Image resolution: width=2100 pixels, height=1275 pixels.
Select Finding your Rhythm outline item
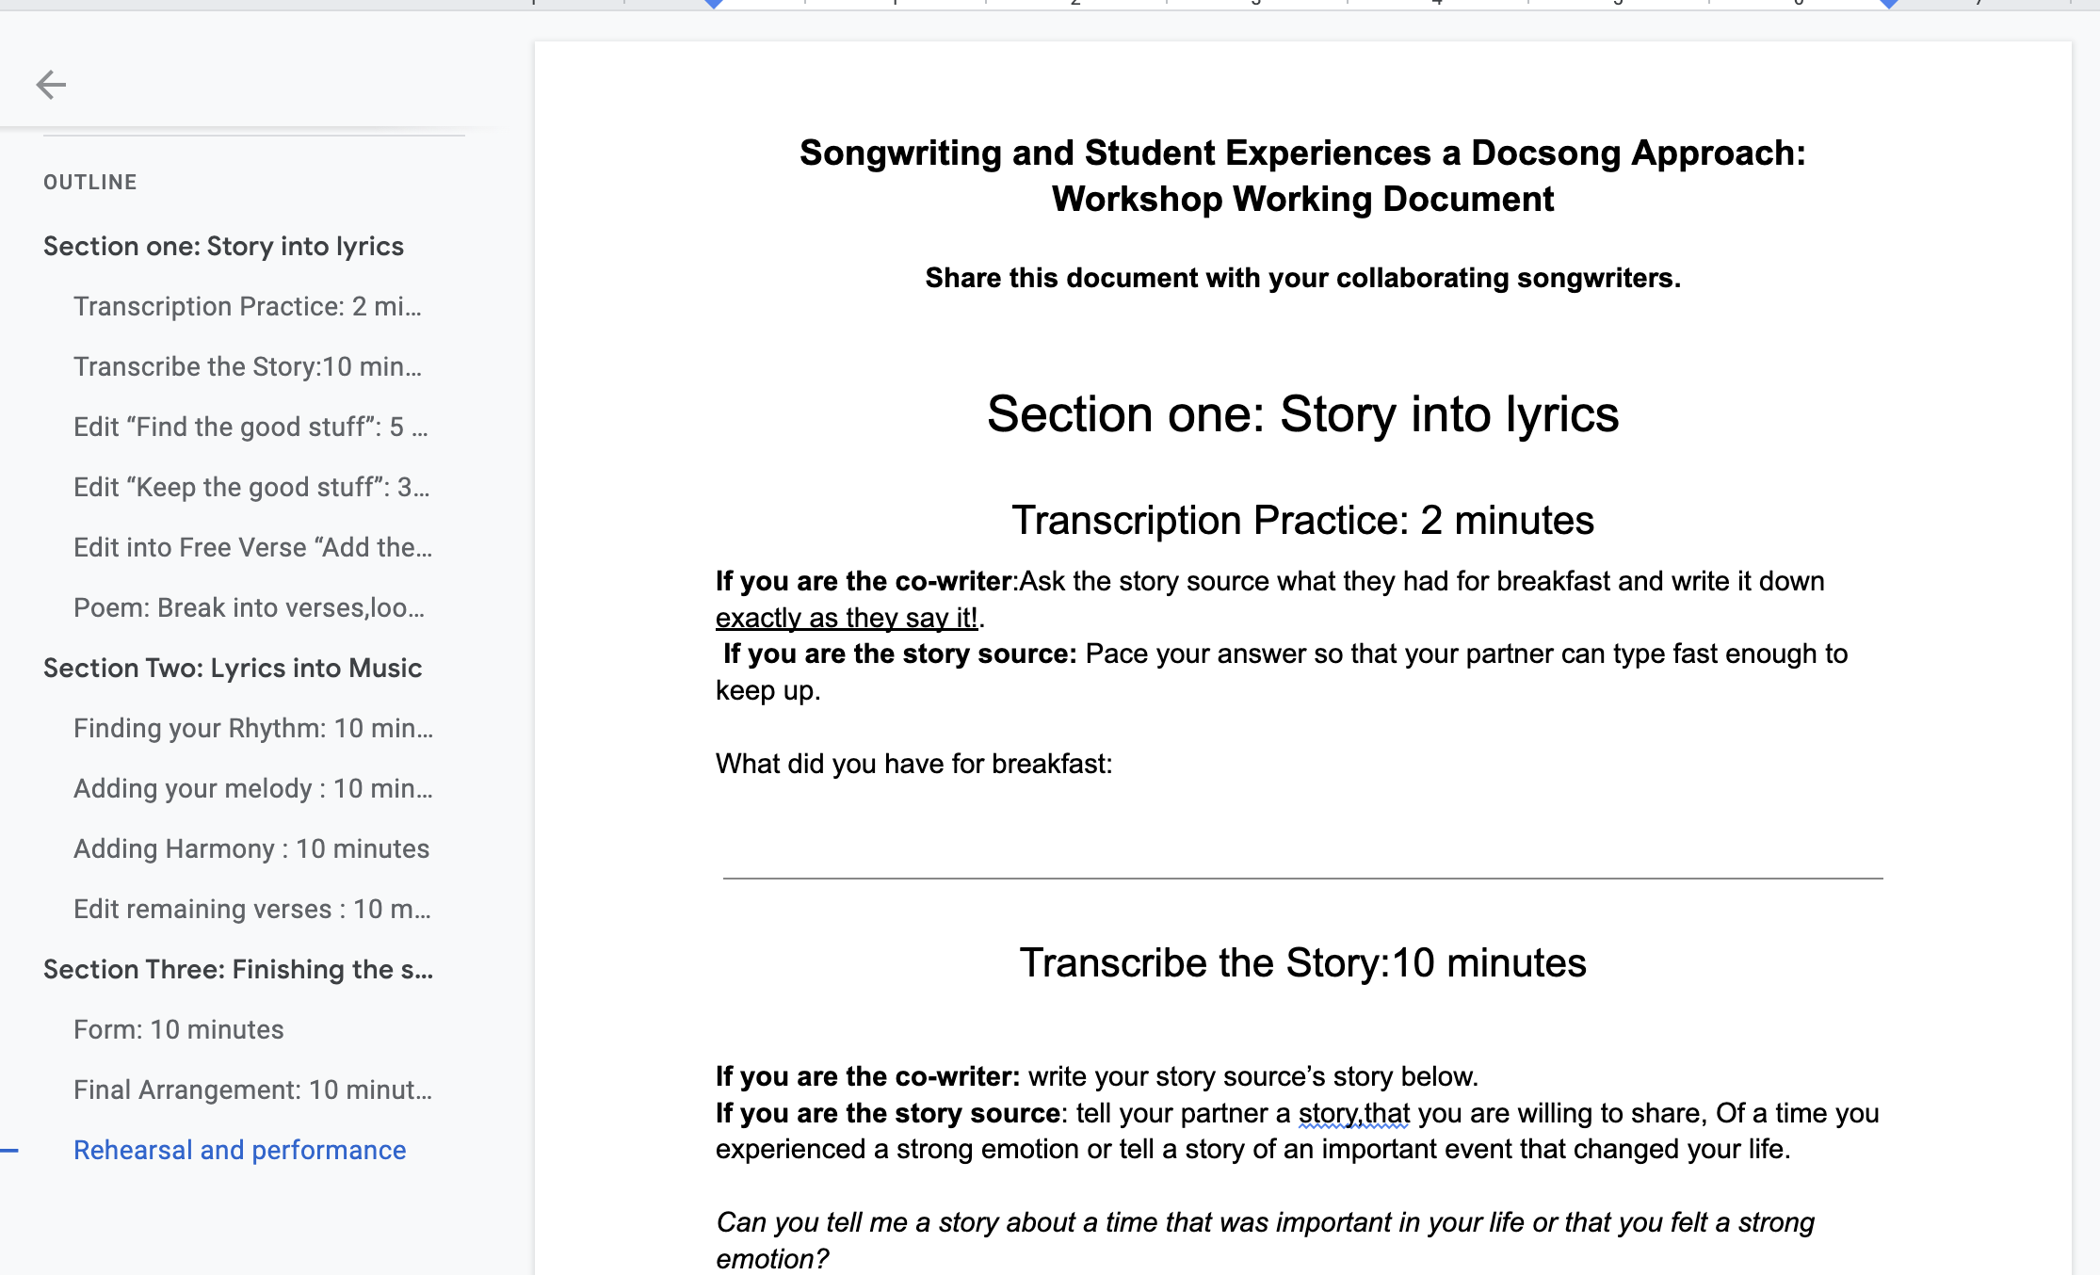pos(252,728)
